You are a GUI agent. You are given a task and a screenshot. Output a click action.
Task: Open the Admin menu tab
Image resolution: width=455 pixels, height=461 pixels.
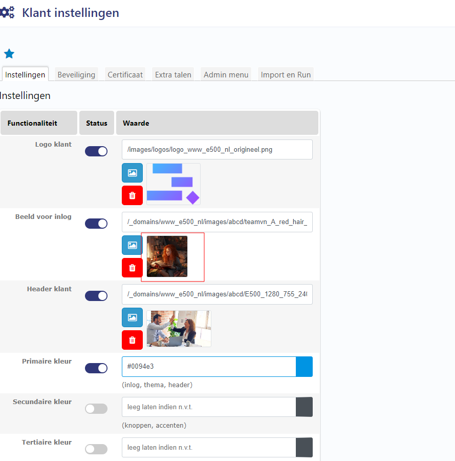click(x=226, y=75)
